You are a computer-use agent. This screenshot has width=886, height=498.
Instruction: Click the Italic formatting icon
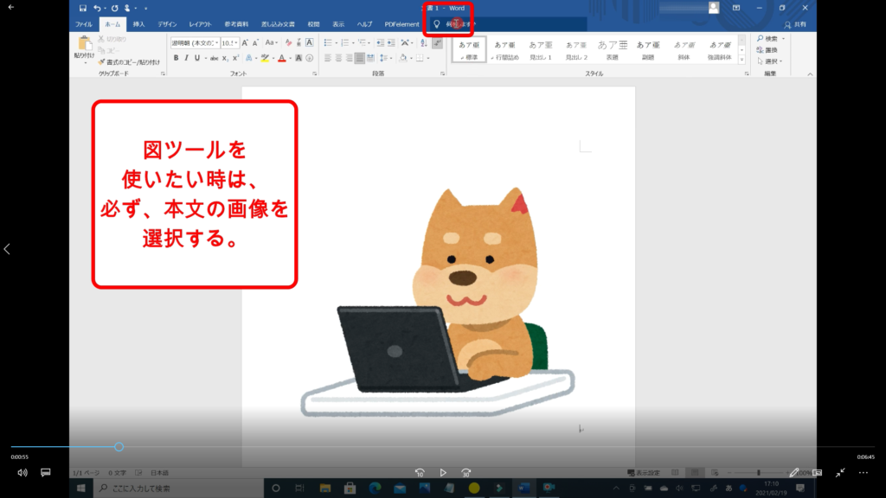[186, 58]
